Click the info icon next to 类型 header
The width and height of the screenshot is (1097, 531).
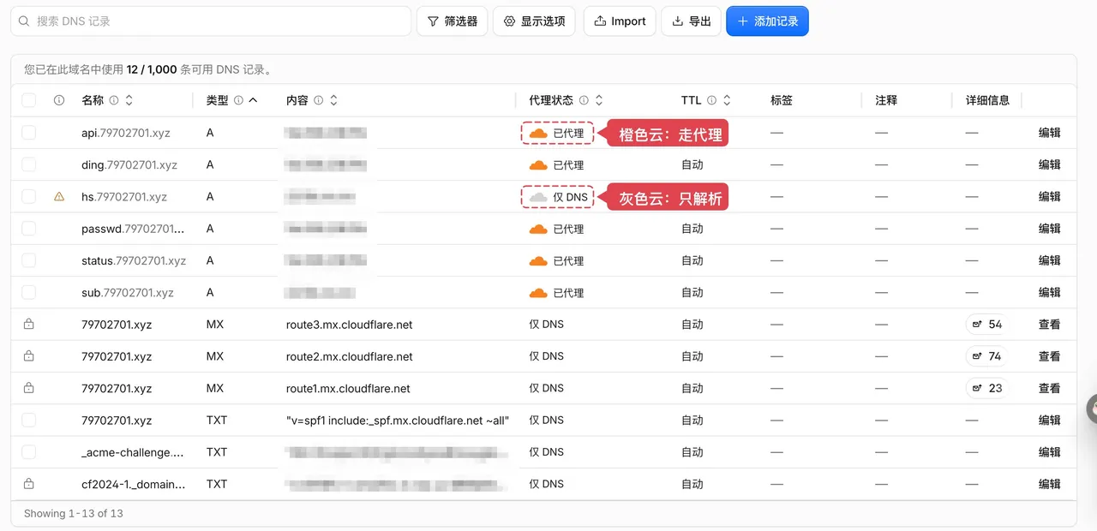238,100
